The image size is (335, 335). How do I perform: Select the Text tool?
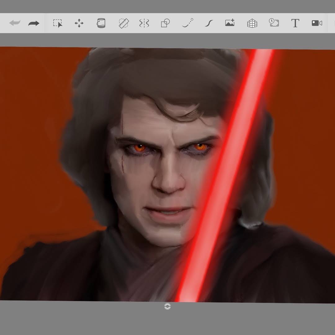tap(295, 23)
